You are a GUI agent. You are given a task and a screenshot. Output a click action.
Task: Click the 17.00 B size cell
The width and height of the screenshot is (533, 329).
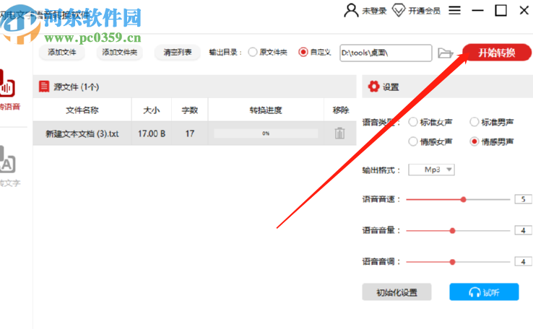(x=152, y=133)
